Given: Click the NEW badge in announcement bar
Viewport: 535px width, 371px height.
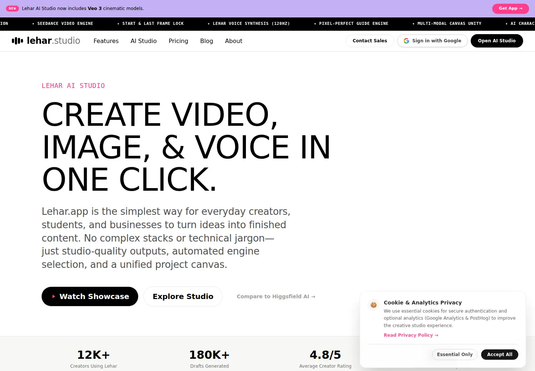Looking at the screenshot, I should 12,9.
